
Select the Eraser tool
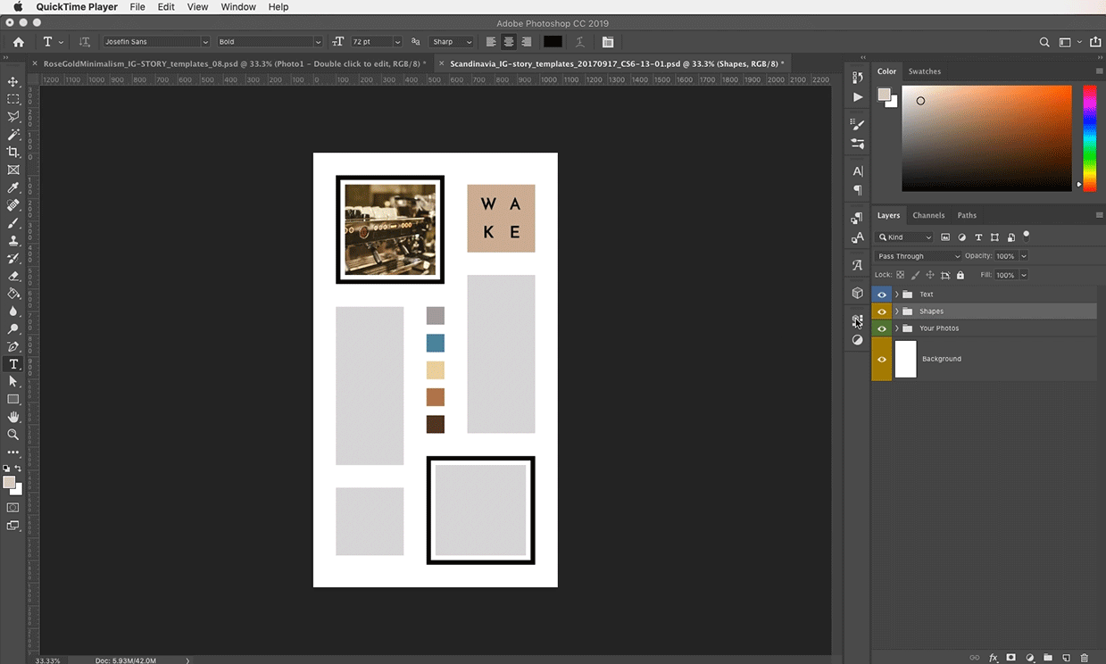click(13, 276)
